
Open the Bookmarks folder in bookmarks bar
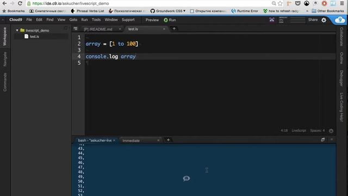click(x=14, y=11)
